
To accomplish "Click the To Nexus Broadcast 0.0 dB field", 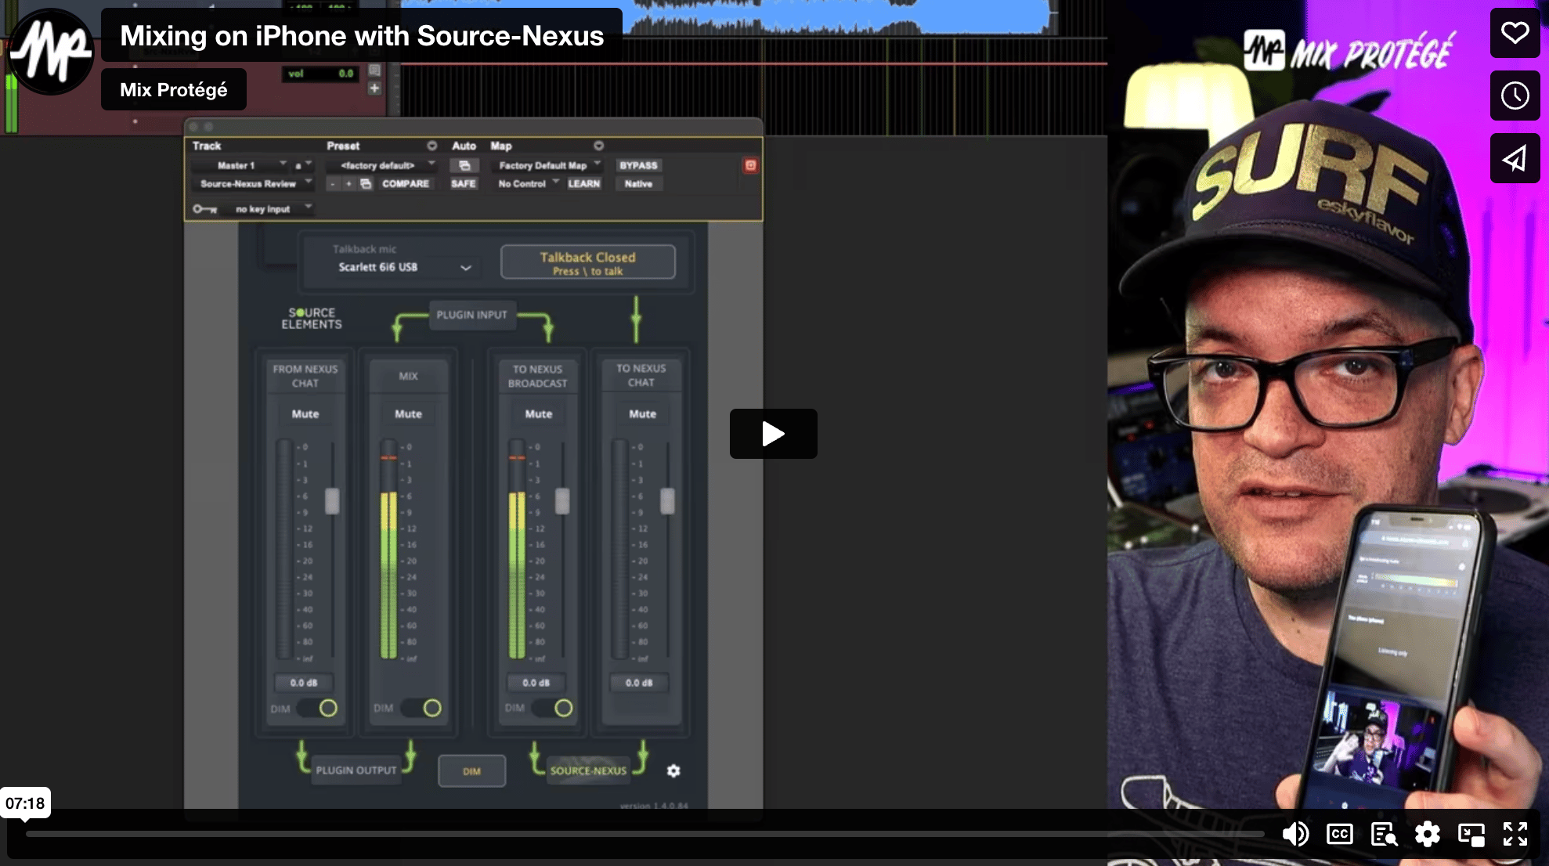I will (536, 683).
